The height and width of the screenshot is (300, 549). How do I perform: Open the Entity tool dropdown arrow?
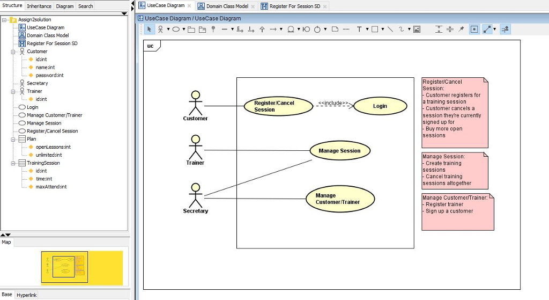(x=299, y=30)
